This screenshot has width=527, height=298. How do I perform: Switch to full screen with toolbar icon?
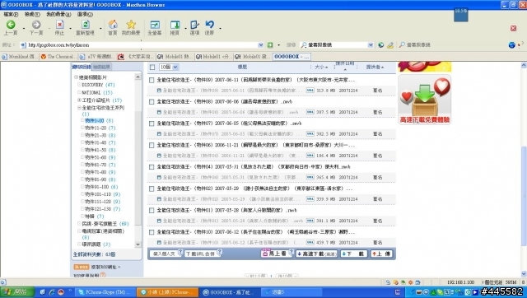155,25
